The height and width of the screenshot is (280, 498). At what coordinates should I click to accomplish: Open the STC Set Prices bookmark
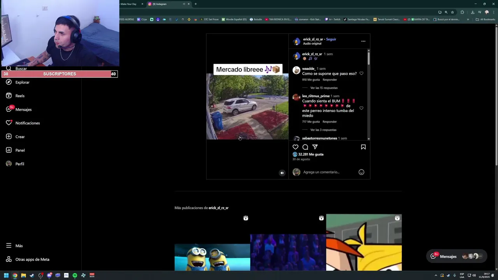(x=209, y=19)
